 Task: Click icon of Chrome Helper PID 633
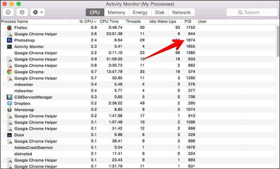click(9, 59)
